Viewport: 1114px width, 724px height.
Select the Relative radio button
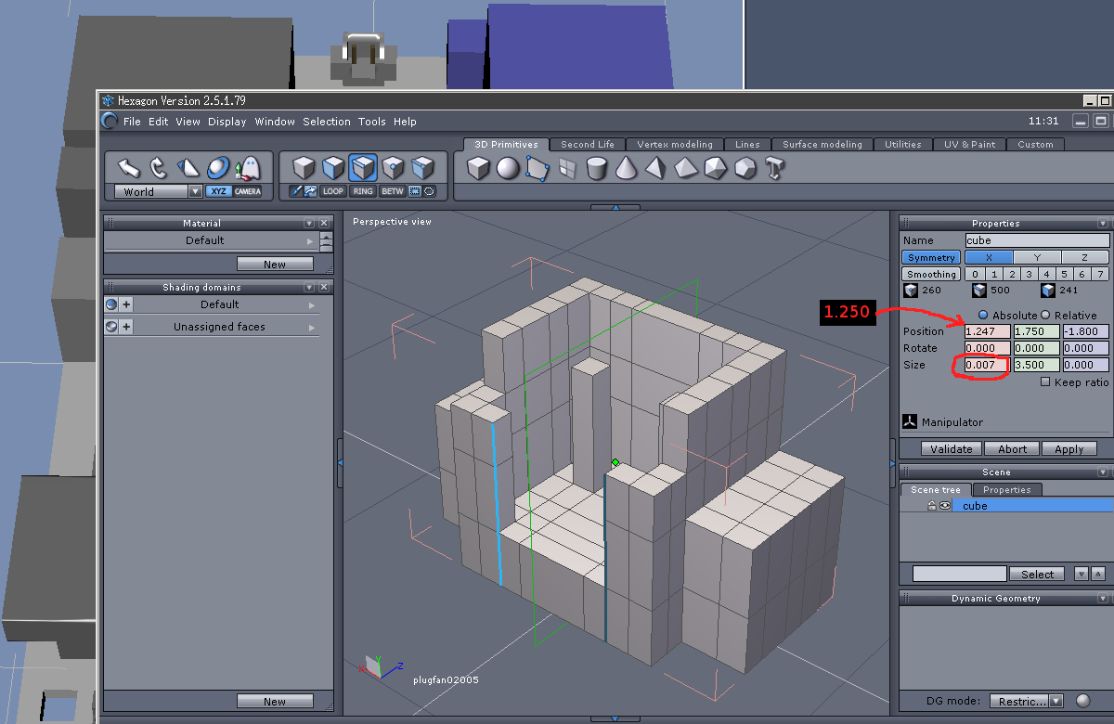pyautogui.click(x=1045, y=315)
